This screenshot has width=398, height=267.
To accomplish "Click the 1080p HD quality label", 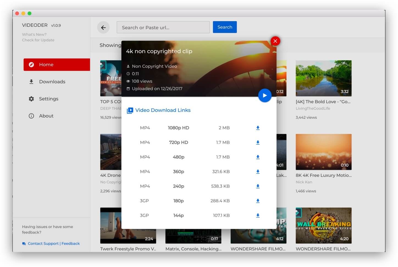I will [x=178, y=128].
